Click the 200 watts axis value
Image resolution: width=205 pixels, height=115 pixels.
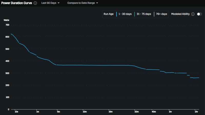(7, 85)
